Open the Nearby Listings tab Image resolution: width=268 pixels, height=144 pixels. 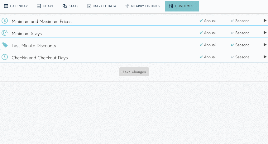pos(143,6)
